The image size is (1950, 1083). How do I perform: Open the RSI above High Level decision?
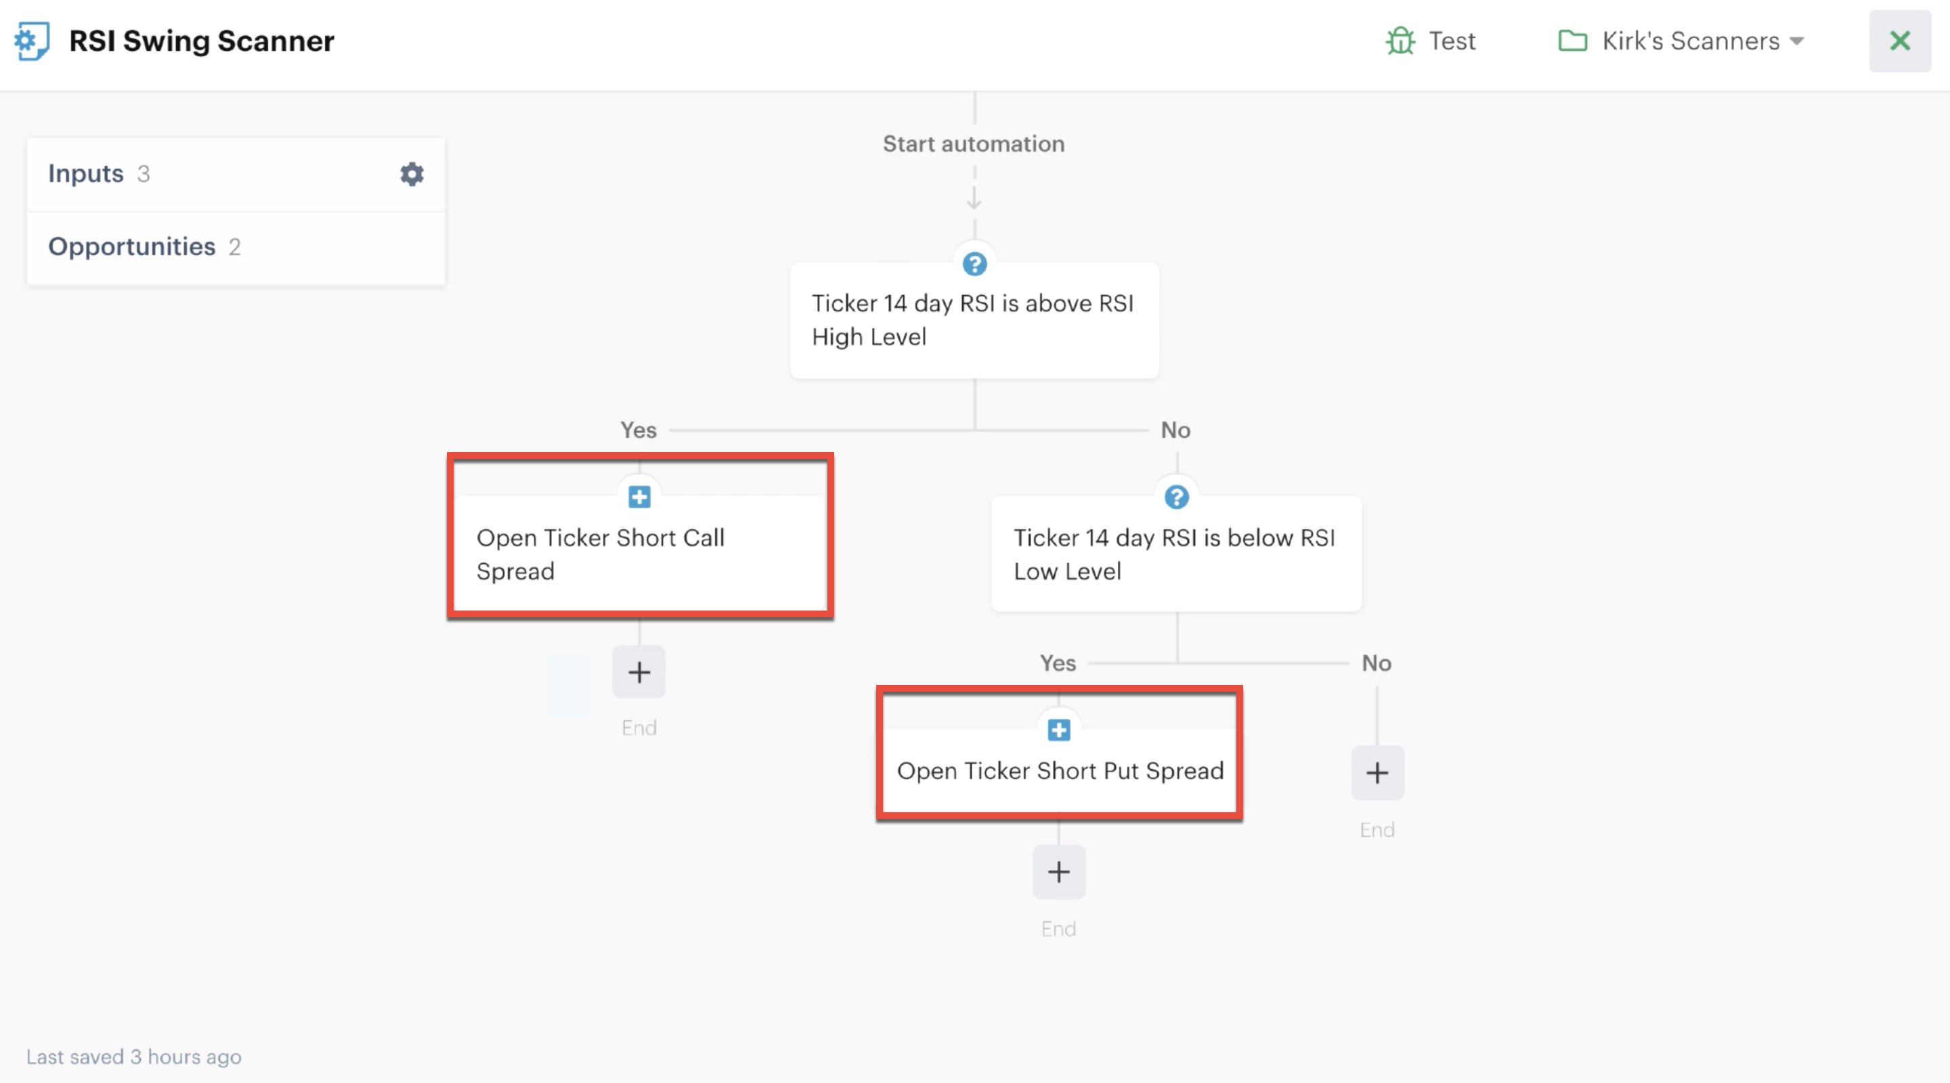[974, 320]
